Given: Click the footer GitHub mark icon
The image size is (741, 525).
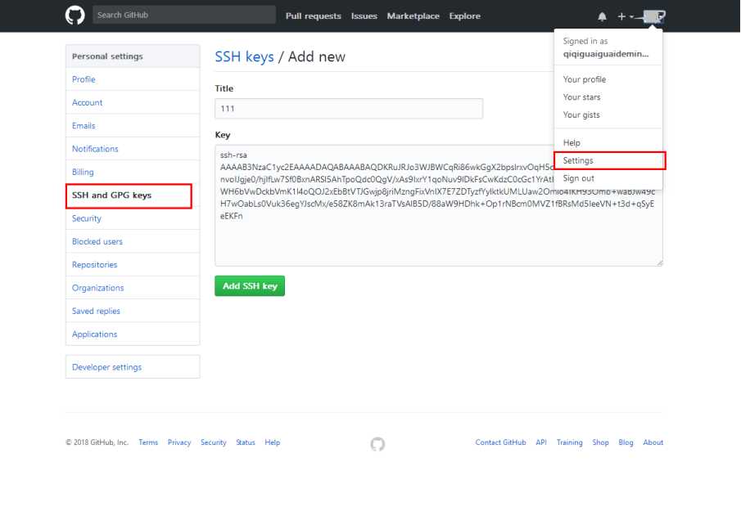Looking at the screenshot, I should click(377, 444).
